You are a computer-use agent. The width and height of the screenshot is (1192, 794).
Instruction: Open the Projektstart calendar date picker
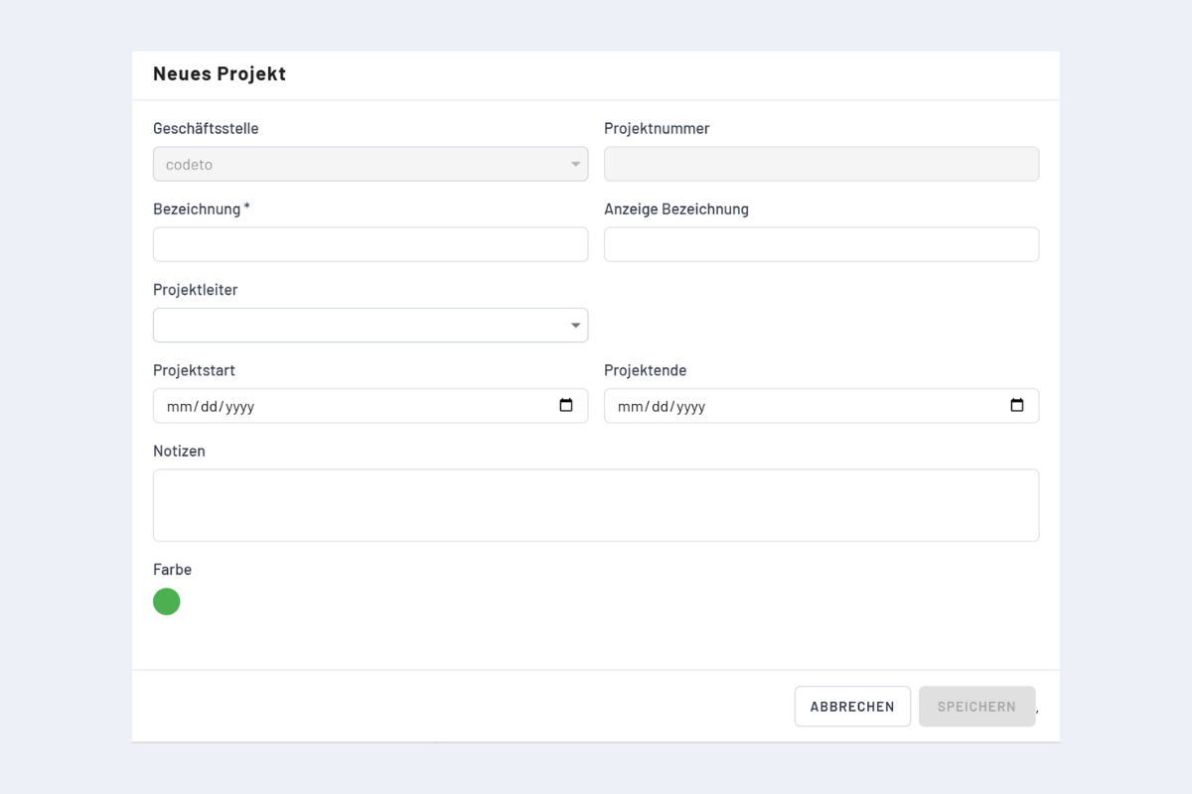pyautogui.click(x=566, y=405)
